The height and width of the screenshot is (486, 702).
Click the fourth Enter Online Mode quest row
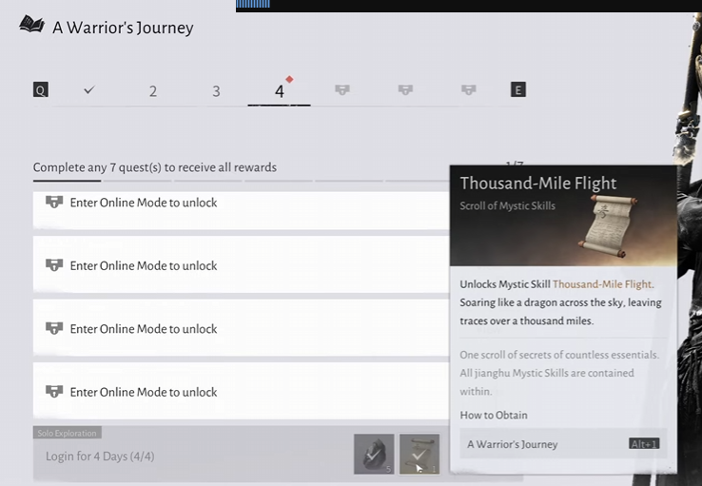tap(238, 392)
